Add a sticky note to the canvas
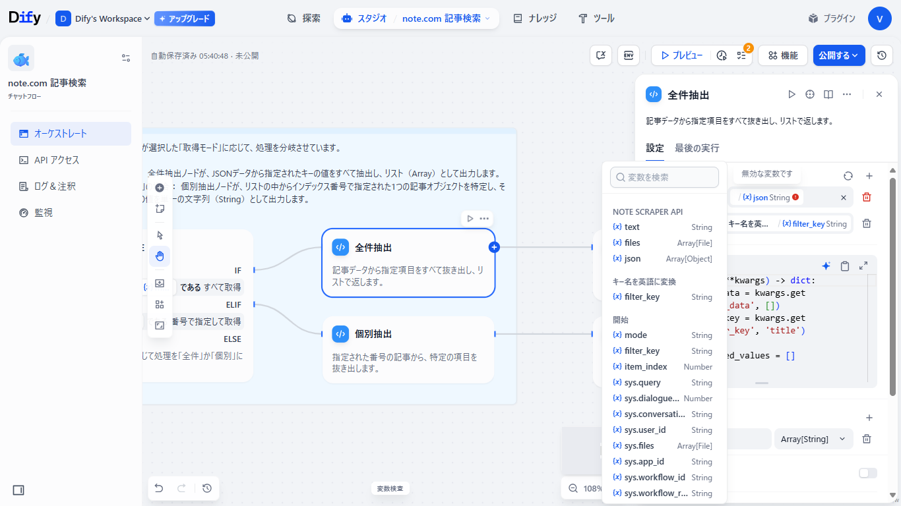This screenshot has height=506, width=901. pyautogui.click(x=160, y=209)
